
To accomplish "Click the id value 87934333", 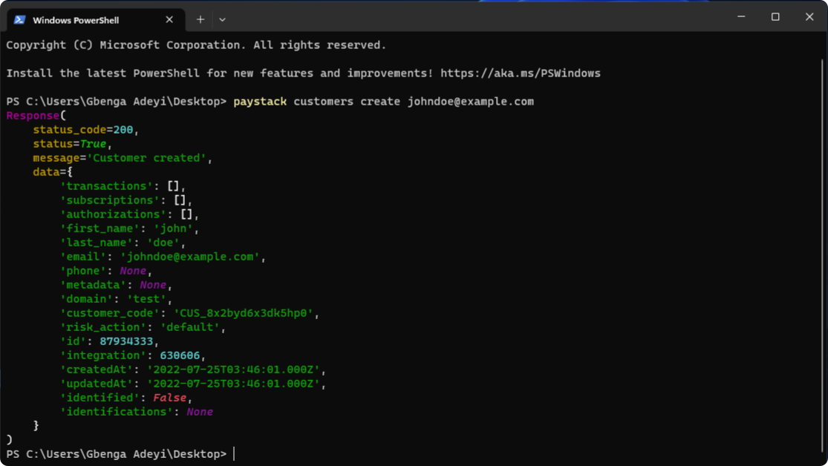I will click(x=126, y=341).
